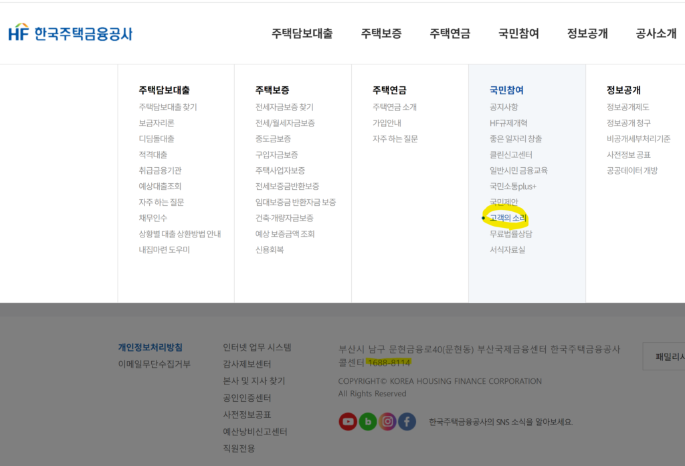Open the Instagram icon
Viewport: 685px width, 466px height.
(387, 421)
